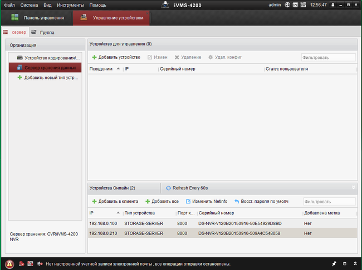Click the 12:56:47 clock display
362x270 pixels.
point(318,5)
